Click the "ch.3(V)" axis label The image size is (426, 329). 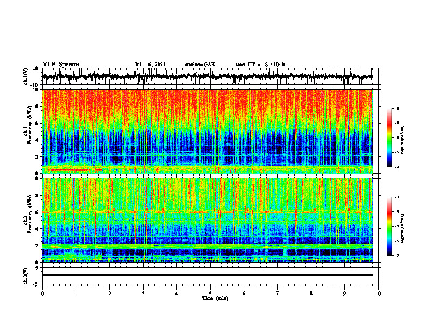tap(26, 276)
